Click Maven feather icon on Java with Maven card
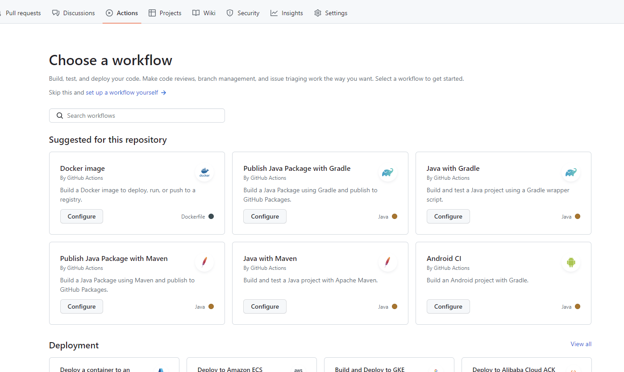 coord(388,263)
